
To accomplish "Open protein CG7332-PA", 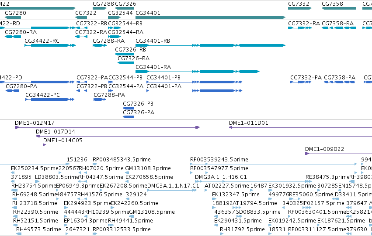I will tap(301, 82).
